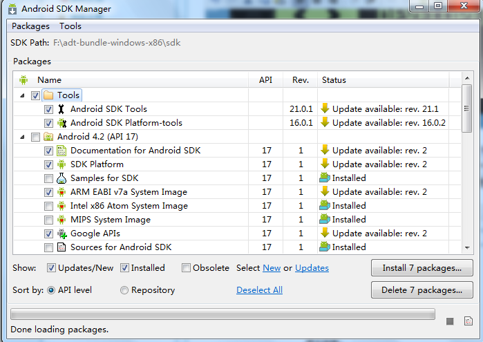Viewport: 483px width, 342px height.
Task: Open the Packages menu
Action: pos(30,26)
